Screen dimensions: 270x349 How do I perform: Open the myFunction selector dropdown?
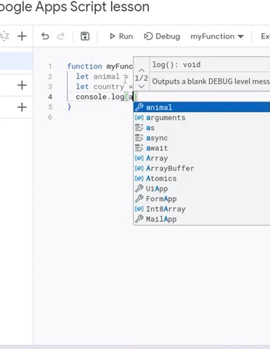click(x=217, y=36)
